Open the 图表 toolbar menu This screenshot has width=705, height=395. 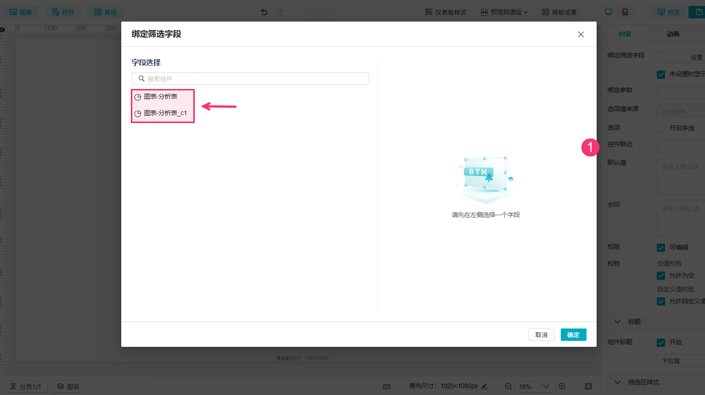click(x=21, y=12)
